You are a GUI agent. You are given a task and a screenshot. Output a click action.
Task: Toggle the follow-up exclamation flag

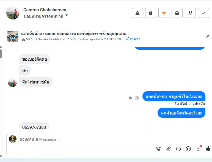click(x=190, y=13)
